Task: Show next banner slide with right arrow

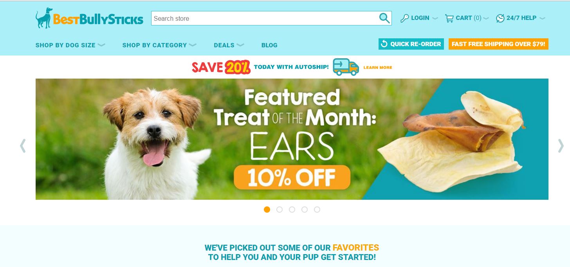Action: (561, 145)
